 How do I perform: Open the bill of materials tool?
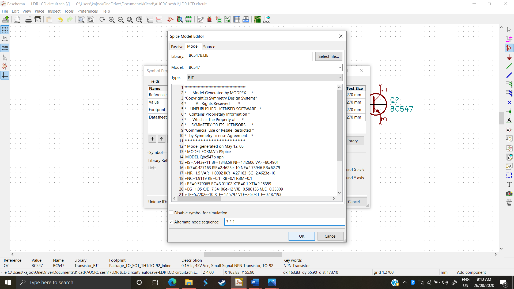(x=245, y=19)
